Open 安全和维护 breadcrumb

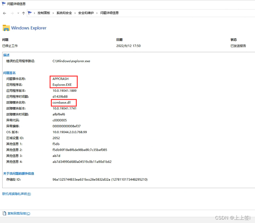(86, 13)
